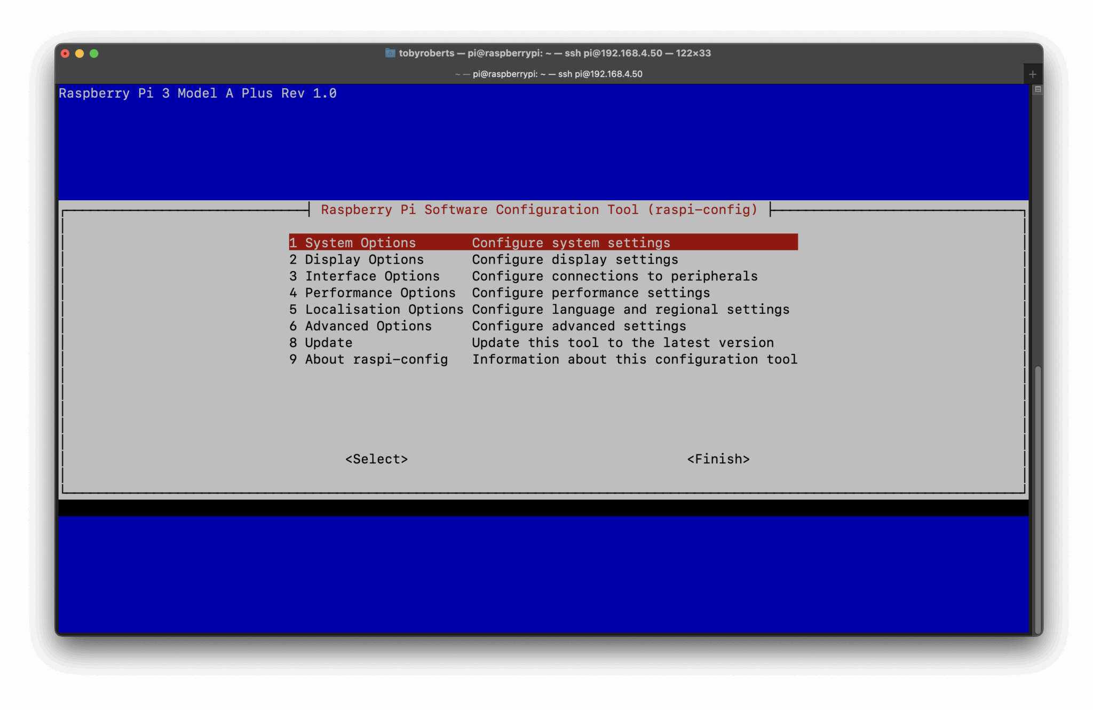Click the green fullscreen window button

(x=94, y=53)
